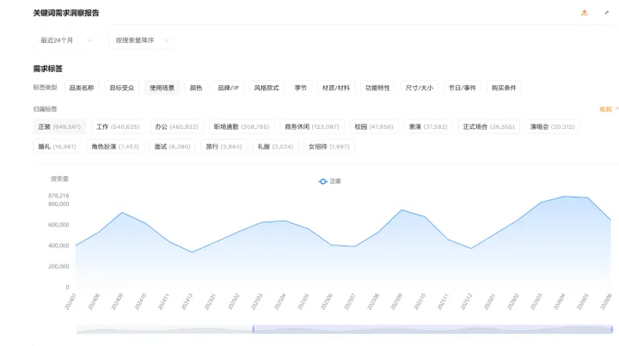Viewport: 619px width, 346px height.
Task: Select the 目标受众 tag type
Action: click(x=122, y=88)
